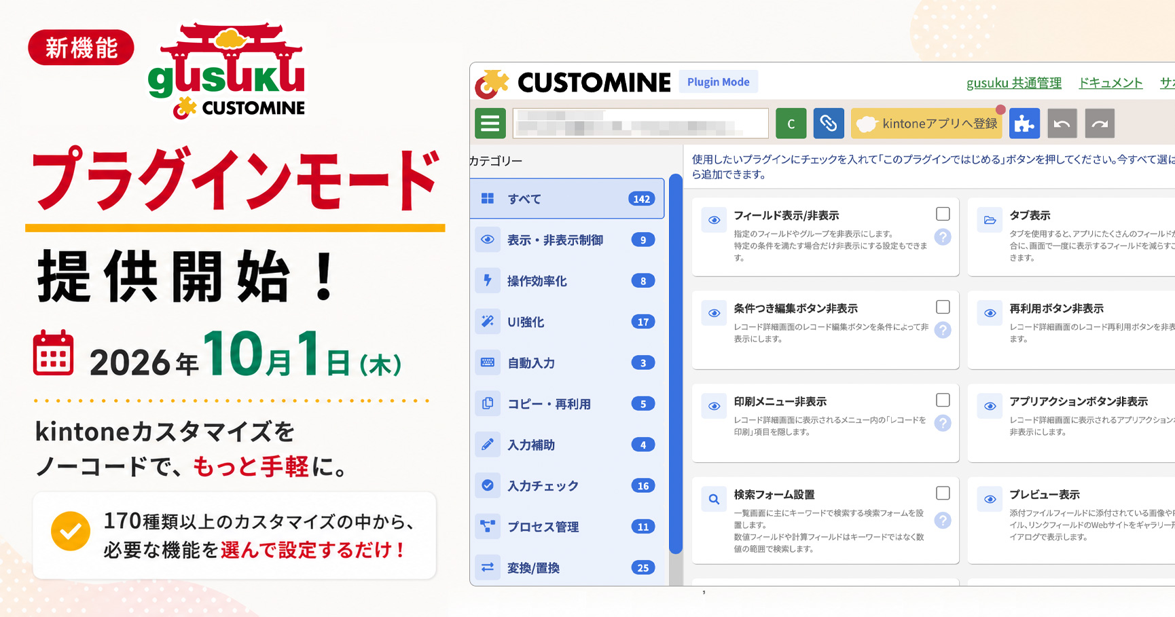
Task: Open help for 印刷メニュー非表示
Action: coord(943,423)
